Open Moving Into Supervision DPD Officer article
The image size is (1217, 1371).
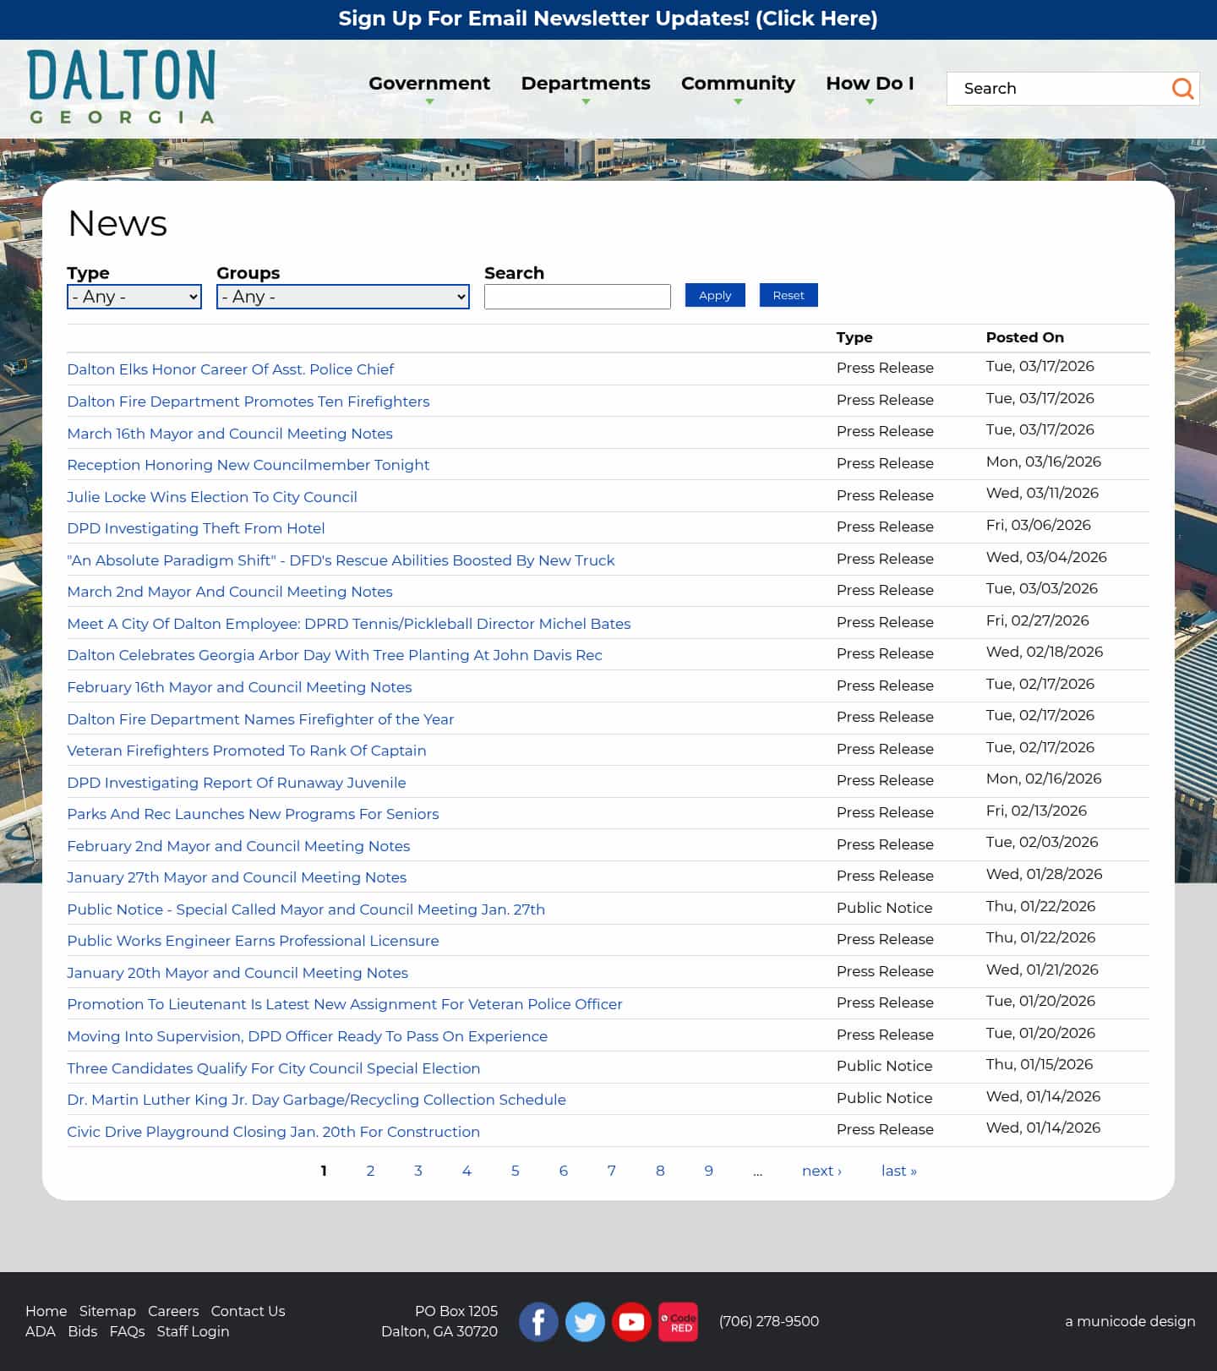[307, 1036]
